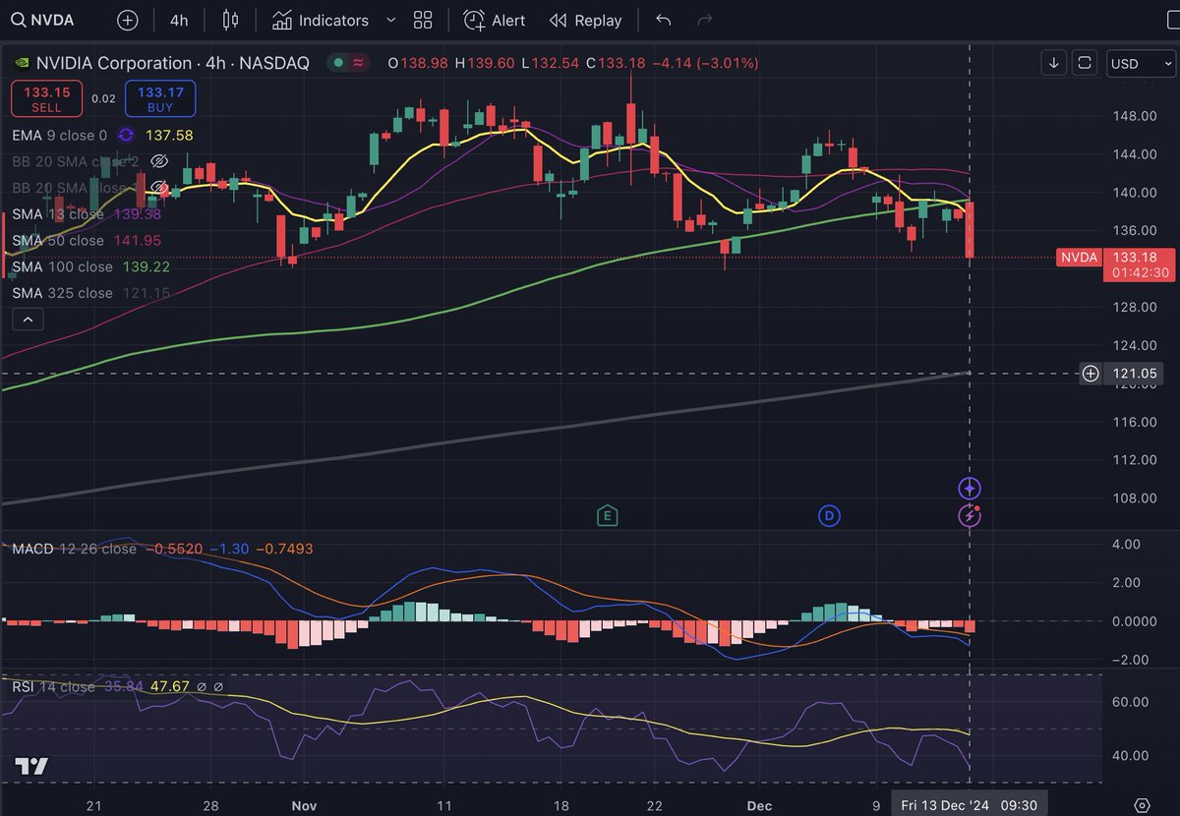The width and height of the screenshot is (1180, 816).
Task: Click the 133.17 BUY button
Action: [160, 98]
